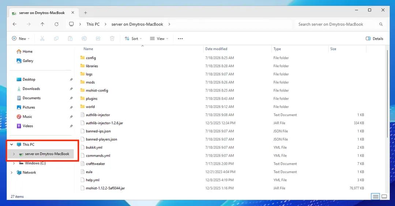This screenshot has height=206, width=395.
Task: Go up one folder level
Action: [42, 24]
